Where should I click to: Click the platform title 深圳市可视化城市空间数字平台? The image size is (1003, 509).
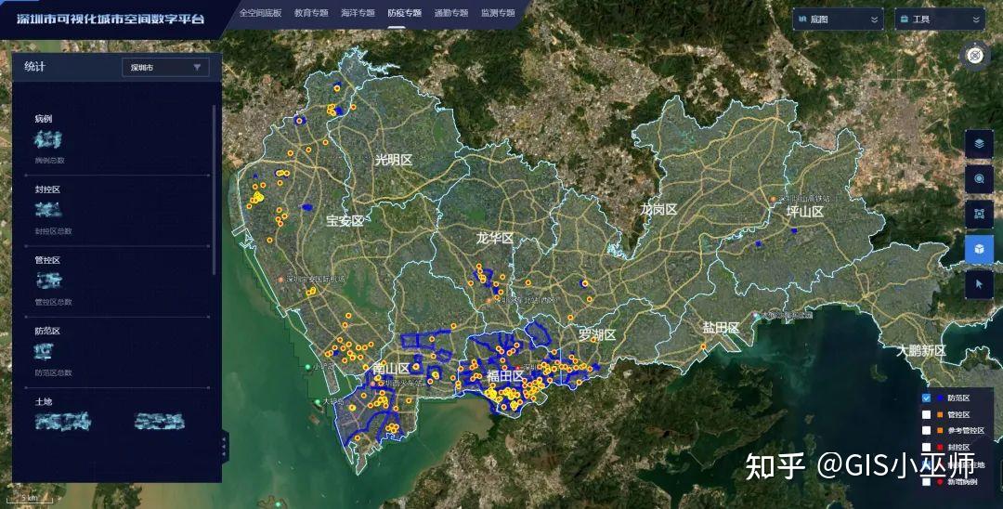(111, 19)
